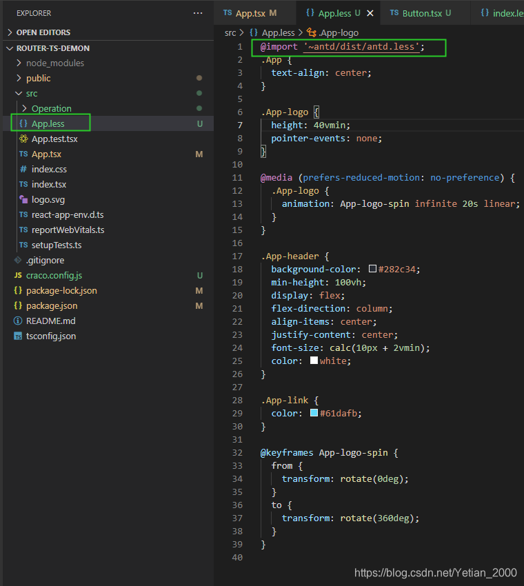The height and width of the screenshot is (586, 524).
Task: Click the git icon beside .gitignore
Action: tap(18, 260)
